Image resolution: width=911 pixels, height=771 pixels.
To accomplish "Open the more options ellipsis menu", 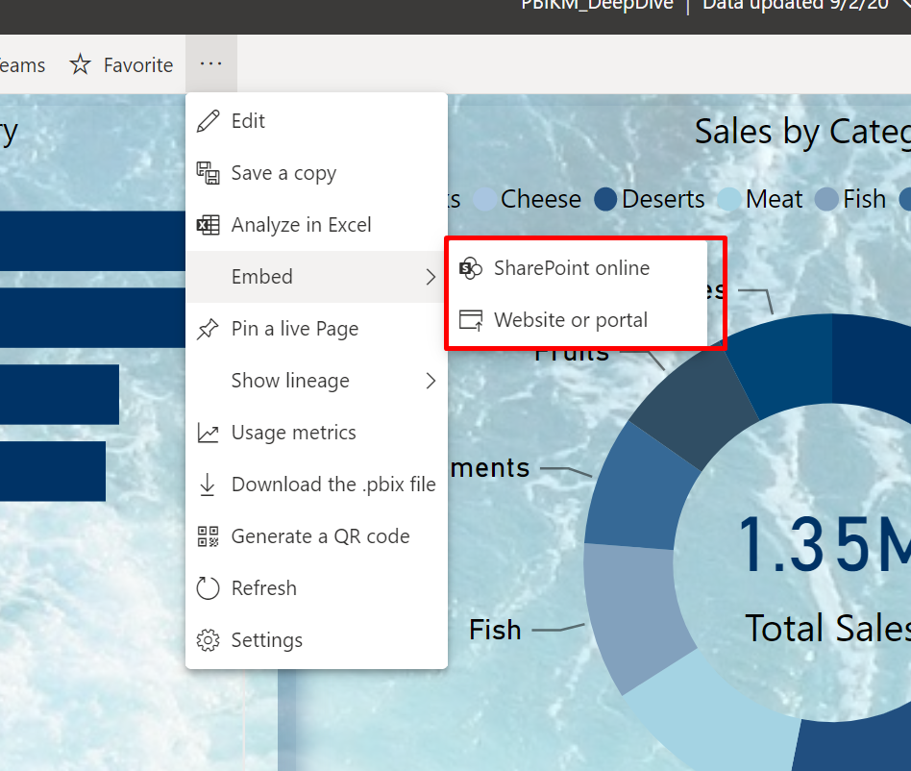I will point(210,63).
